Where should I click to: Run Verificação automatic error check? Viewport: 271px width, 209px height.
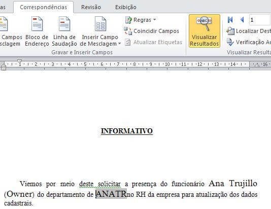point(249,42)
